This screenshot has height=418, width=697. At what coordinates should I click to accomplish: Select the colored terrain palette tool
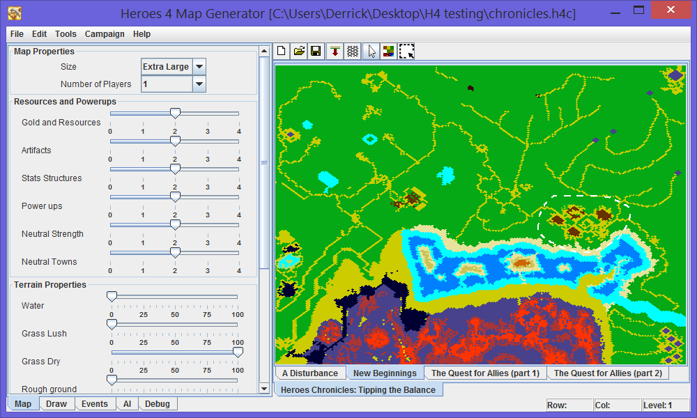click(388, 52)
